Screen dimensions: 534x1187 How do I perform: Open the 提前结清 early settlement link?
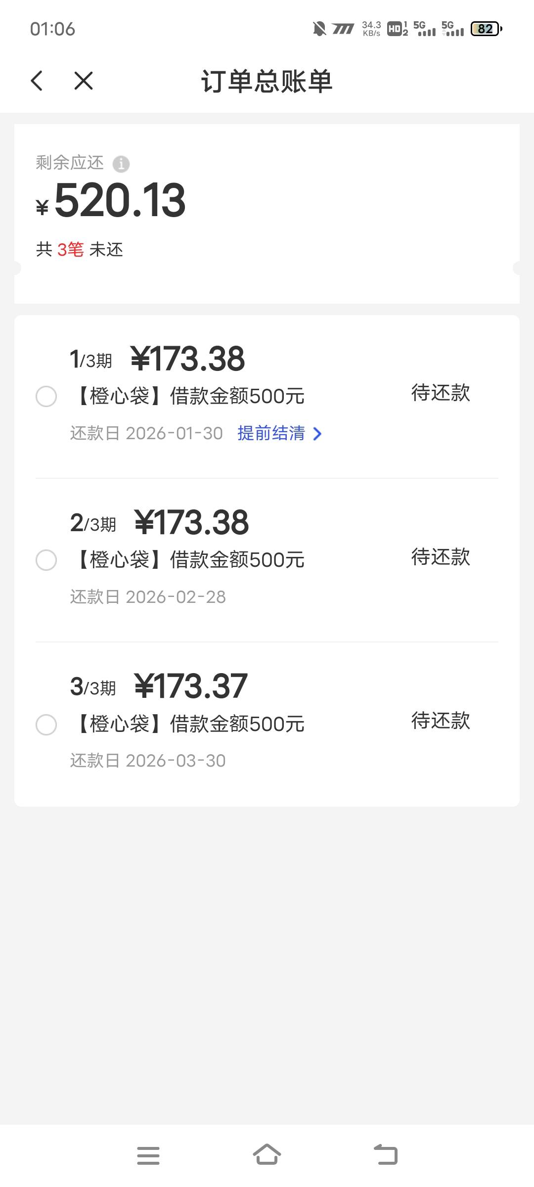(271, 433)
